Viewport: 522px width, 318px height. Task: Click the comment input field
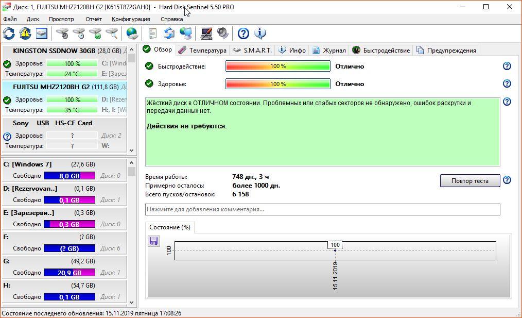point(323,209)
